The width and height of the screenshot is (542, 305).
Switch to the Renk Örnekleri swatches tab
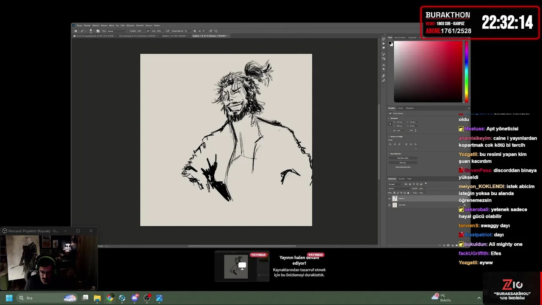point(400,38)
